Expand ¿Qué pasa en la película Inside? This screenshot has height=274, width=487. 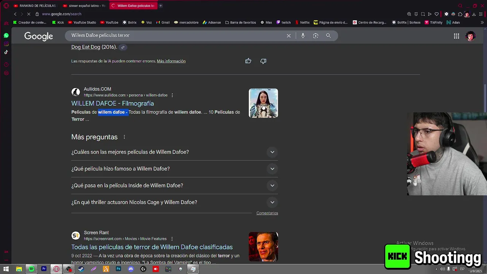(x=175, y=186)
